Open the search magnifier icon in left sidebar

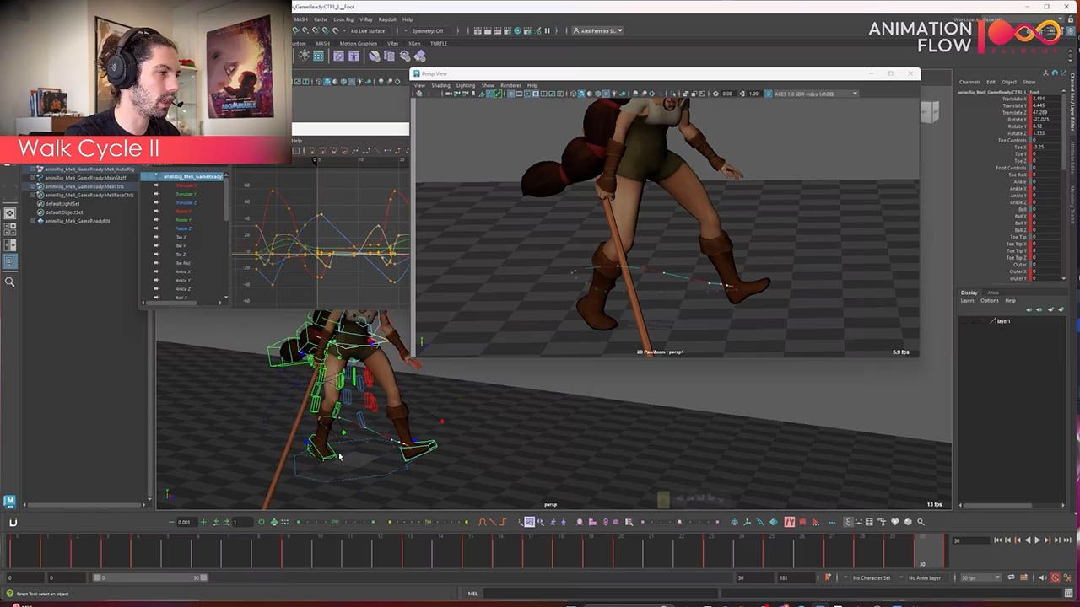click(x=10, y=282)
